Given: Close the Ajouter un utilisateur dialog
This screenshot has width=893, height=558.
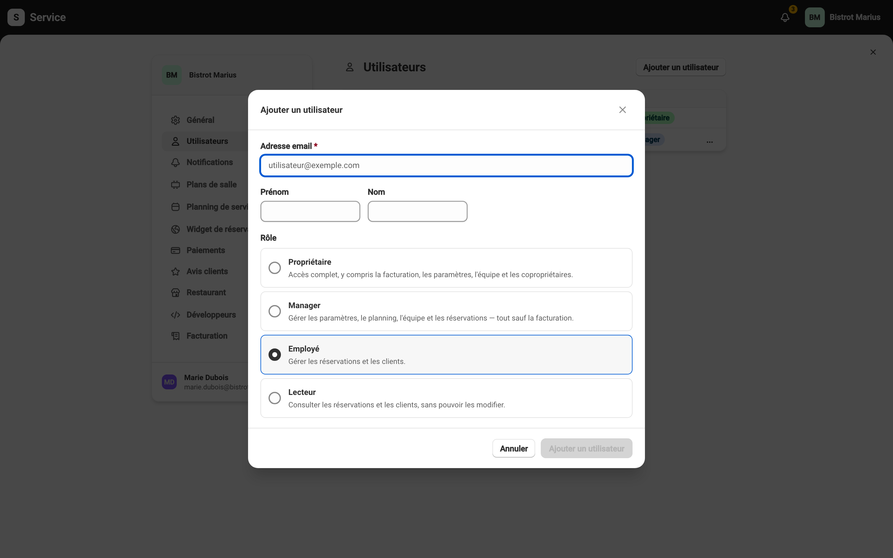Looking at the screenshot, I should (623, 110).
